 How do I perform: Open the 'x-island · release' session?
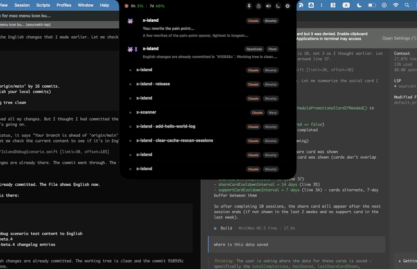point(208,84)
